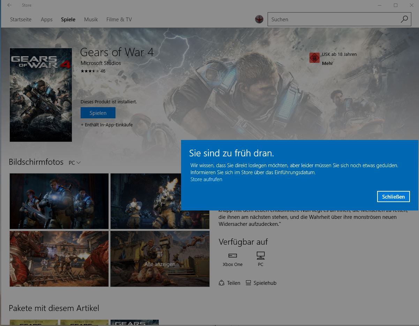Viewport: 419px width, 326px height.
Task: Click the Microsoft Studios publisher link
Action: point(100,63)
